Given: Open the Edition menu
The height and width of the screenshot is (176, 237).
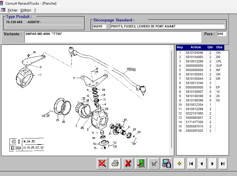Looking at the screenshot, I should (26, 10).
